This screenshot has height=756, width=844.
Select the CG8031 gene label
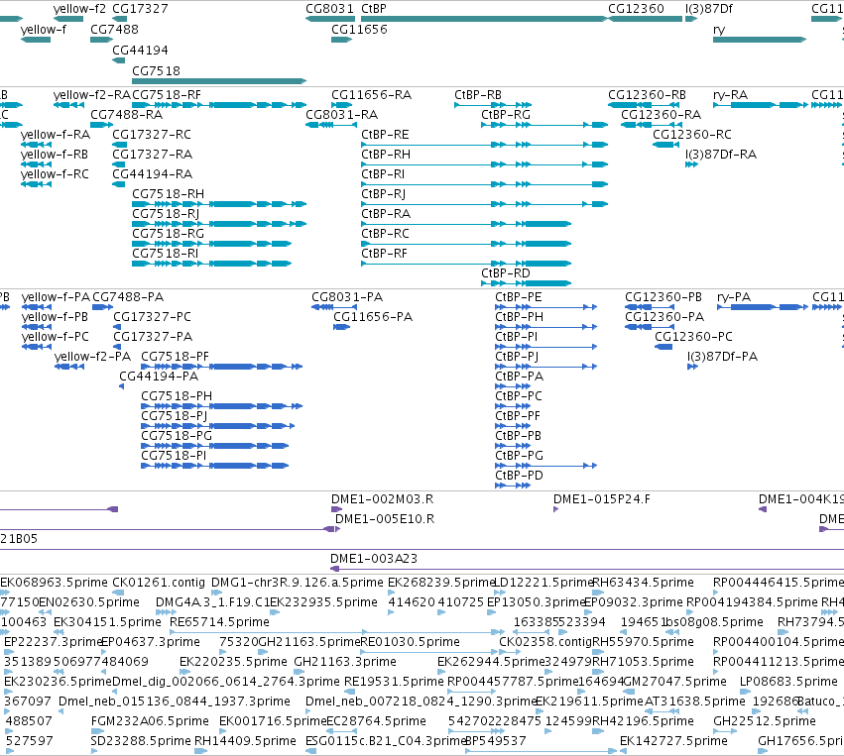[329, 9]
